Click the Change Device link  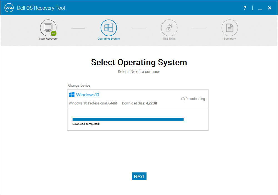[79, 86]
